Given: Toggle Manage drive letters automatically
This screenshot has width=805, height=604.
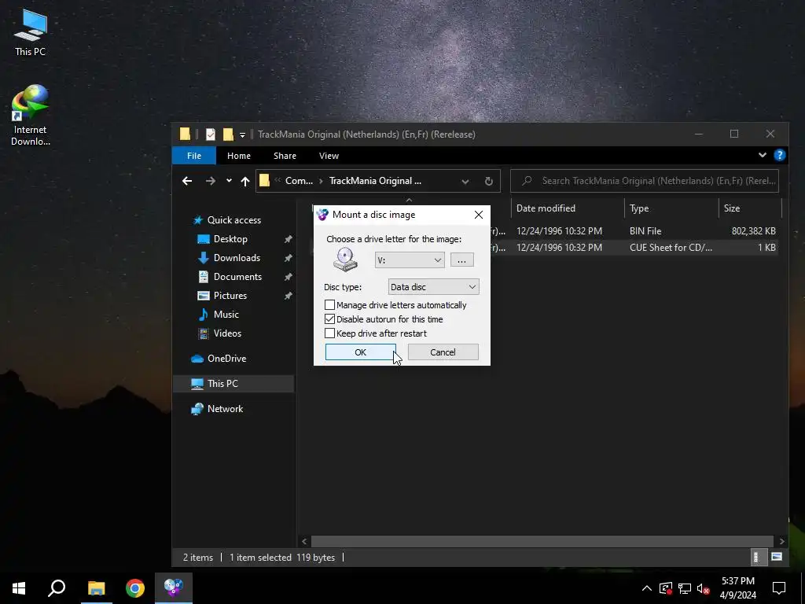Looking at the screenshot, I should (330, 305).
